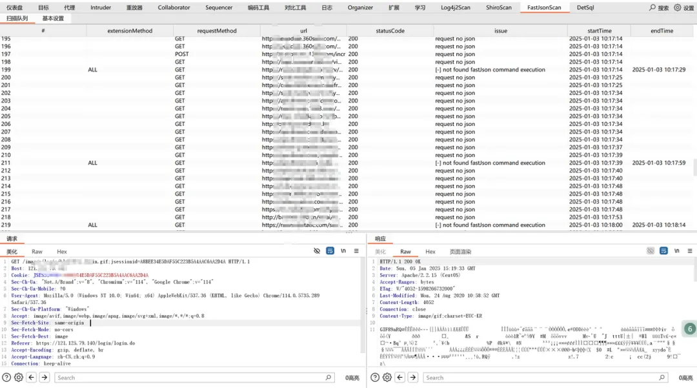Screen dimensions: 697x388
Task: Open the Organizer tab
Action: point(360,8)
